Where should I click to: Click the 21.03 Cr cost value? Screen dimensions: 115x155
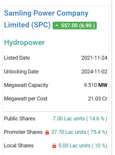(x=98, y=99)
